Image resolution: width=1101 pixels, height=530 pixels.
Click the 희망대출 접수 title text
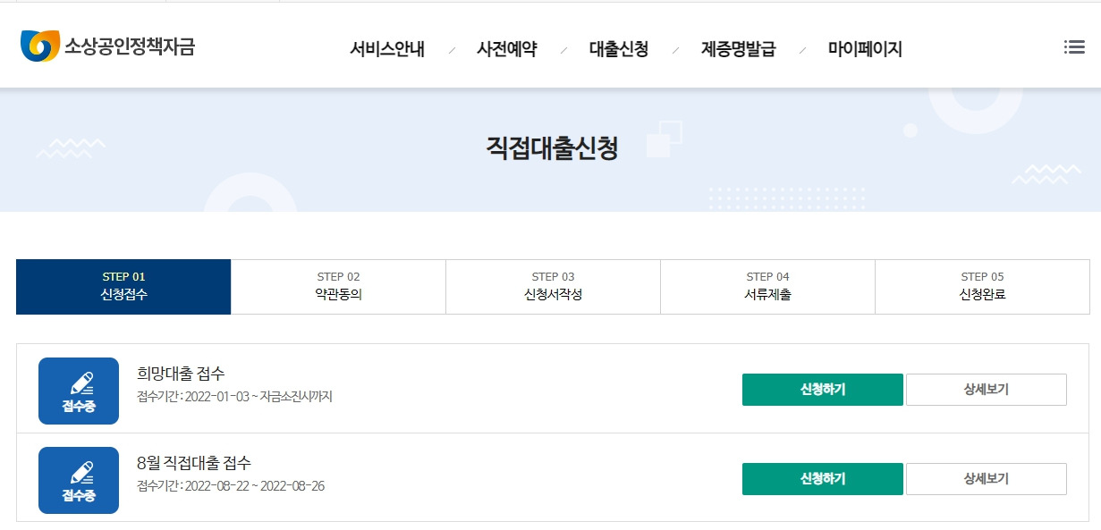click(x=181, y=374)
